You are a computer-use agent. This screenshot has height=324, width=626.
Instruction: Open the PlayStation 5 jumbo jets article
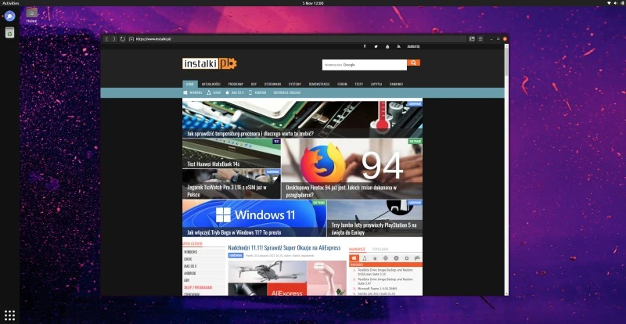pyautogui.click(x=375, y=218)
